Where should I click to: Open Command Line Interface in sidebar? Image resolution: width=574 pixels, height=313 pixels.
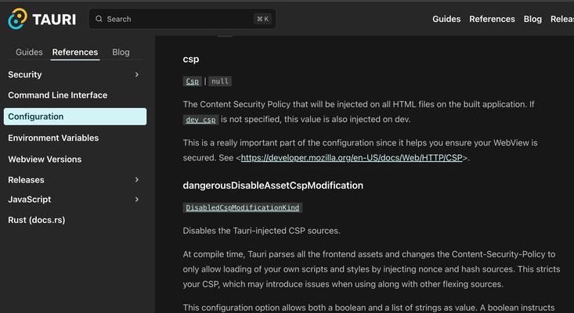click(58, 95)
